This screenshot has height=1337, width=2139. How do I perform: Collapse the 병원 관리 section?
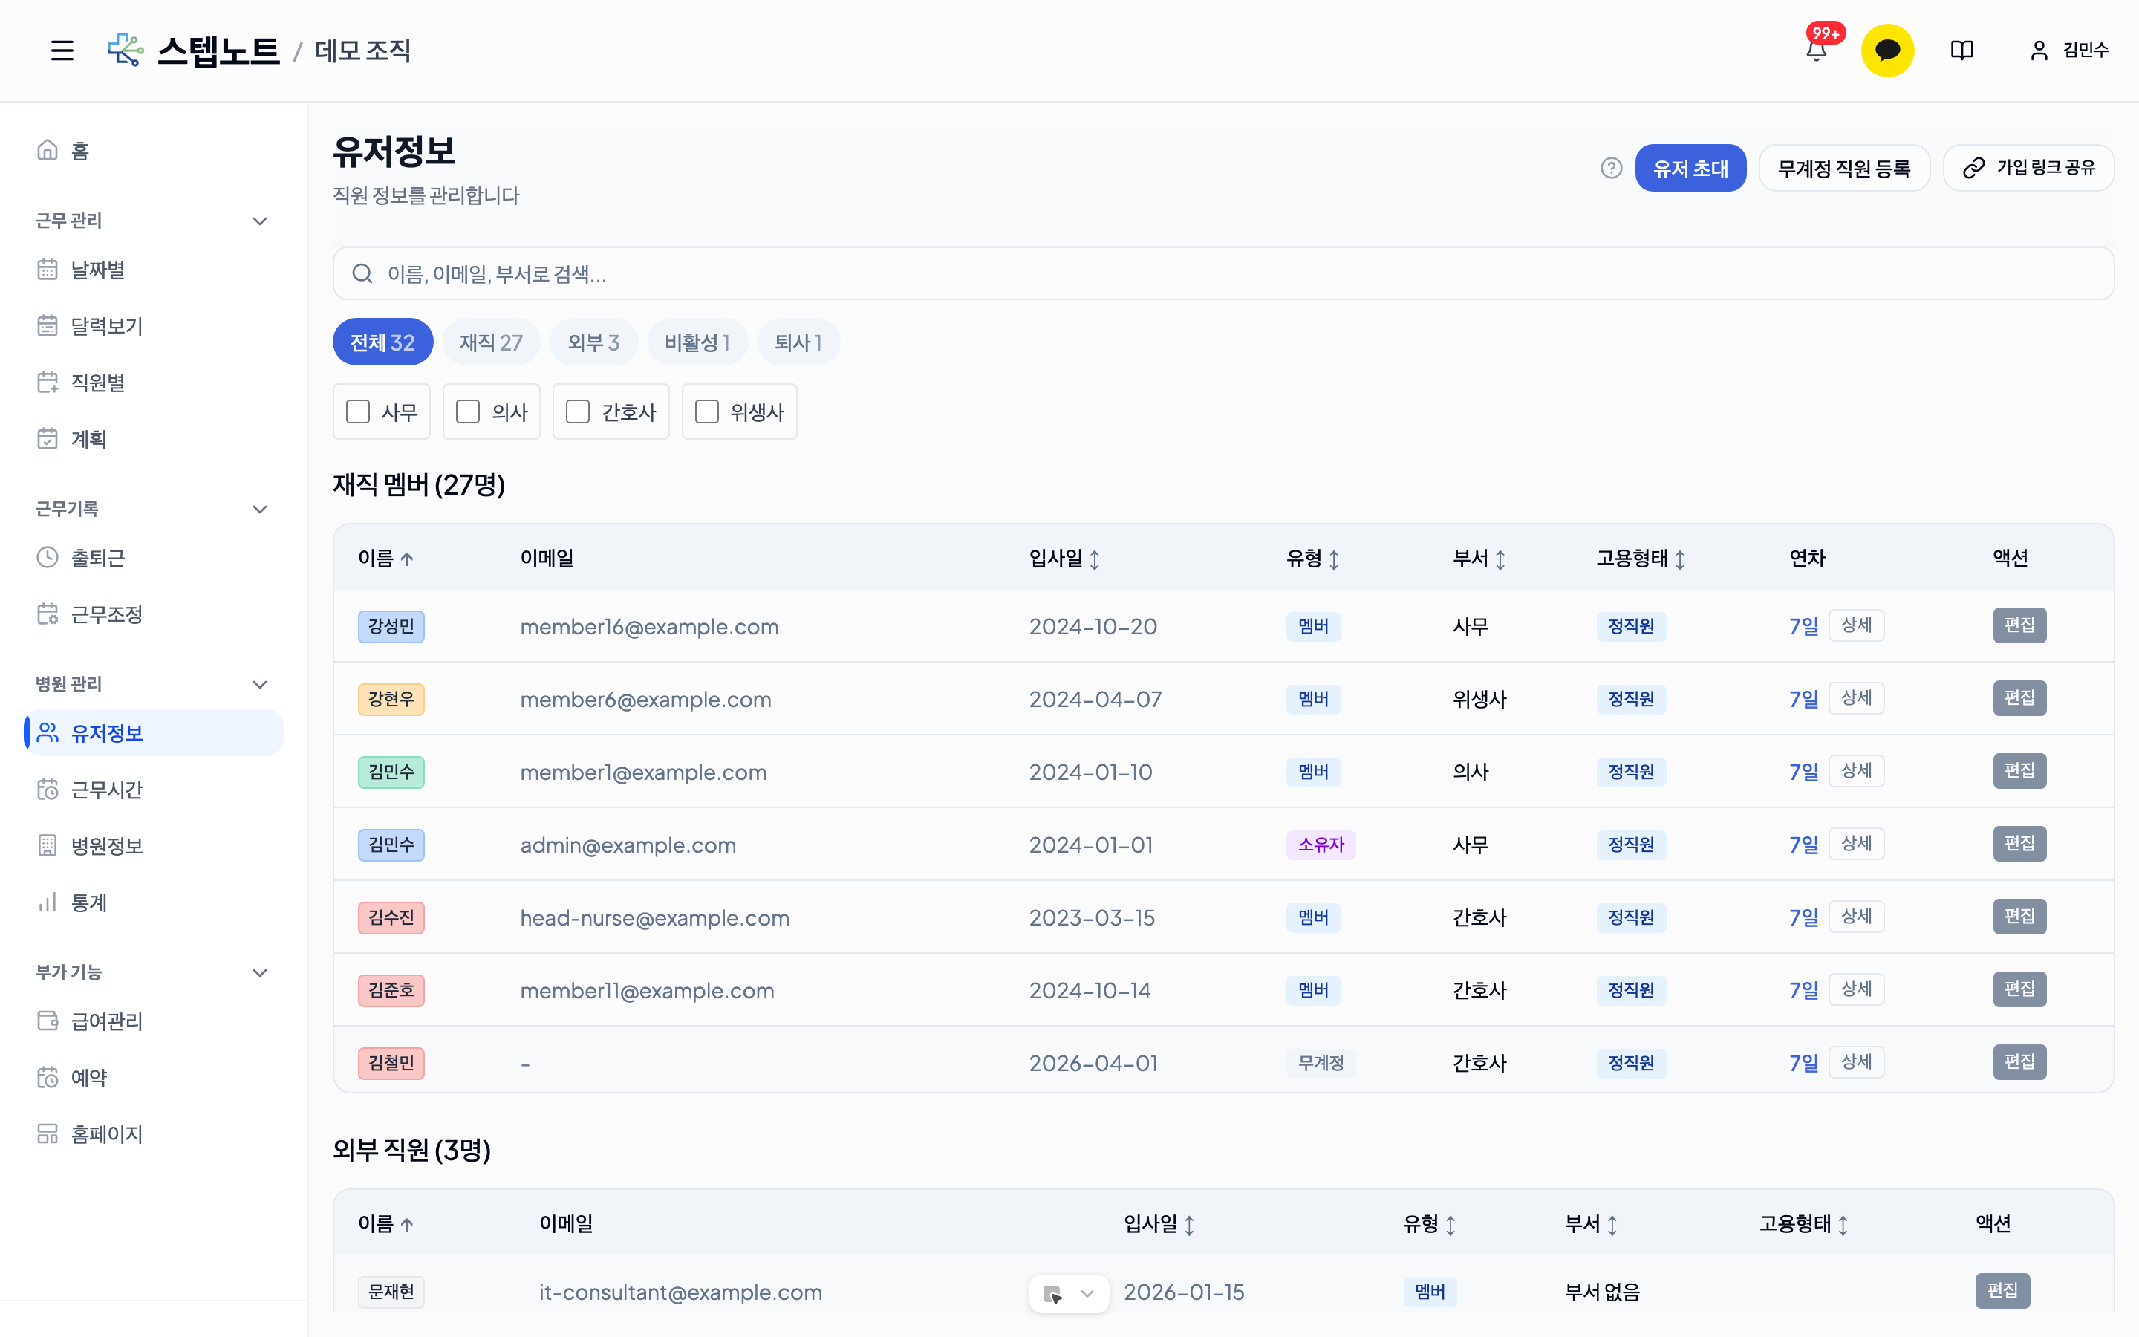click(260, 684)
